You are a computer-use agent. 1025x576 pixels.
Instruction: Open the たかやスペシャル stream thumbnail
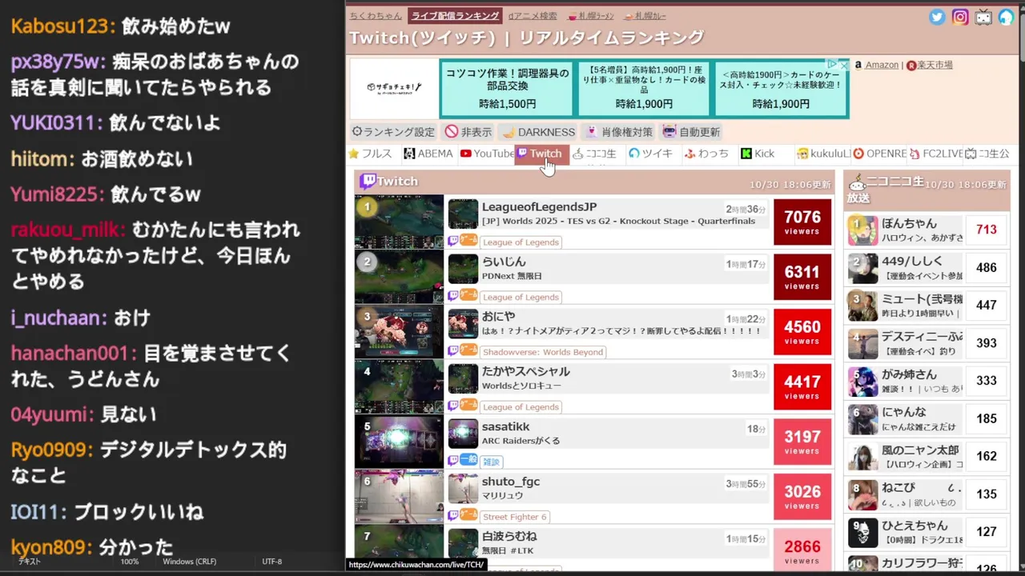click(399, 386)
